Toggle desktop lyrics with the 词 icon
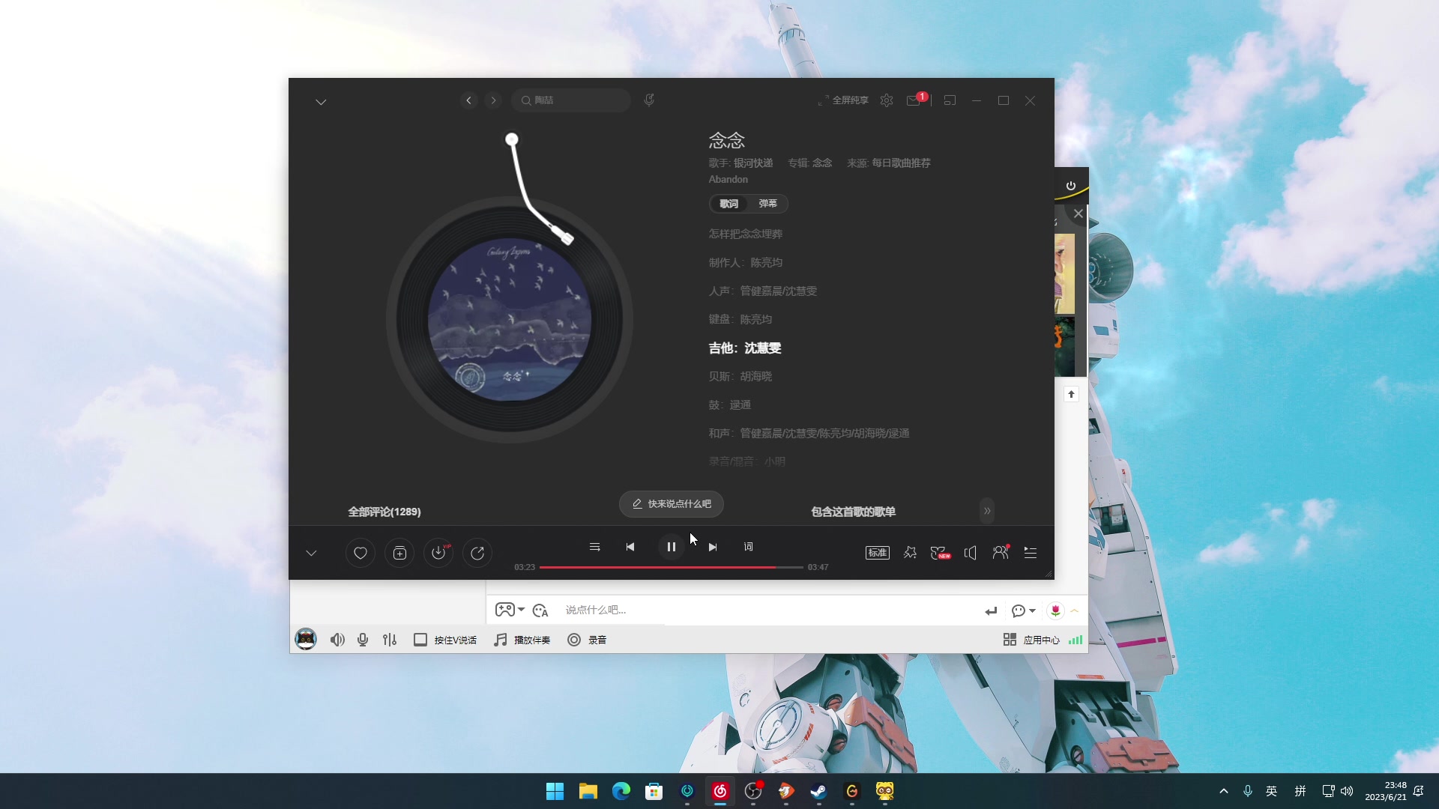 [748, 547]
